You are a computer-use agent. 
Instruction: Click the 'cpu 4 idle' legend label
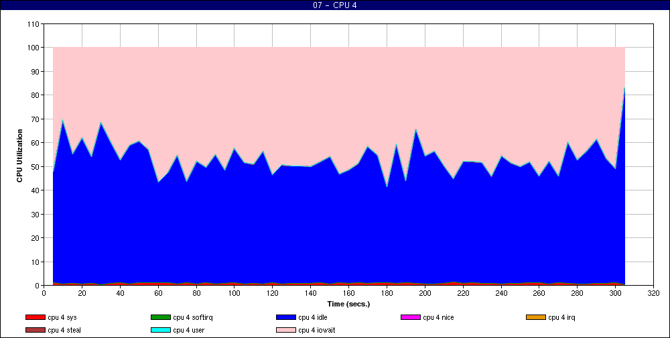pos(313,318)
